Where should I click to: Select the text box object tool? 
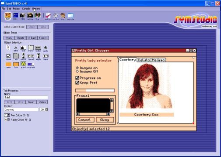(23, 48)
